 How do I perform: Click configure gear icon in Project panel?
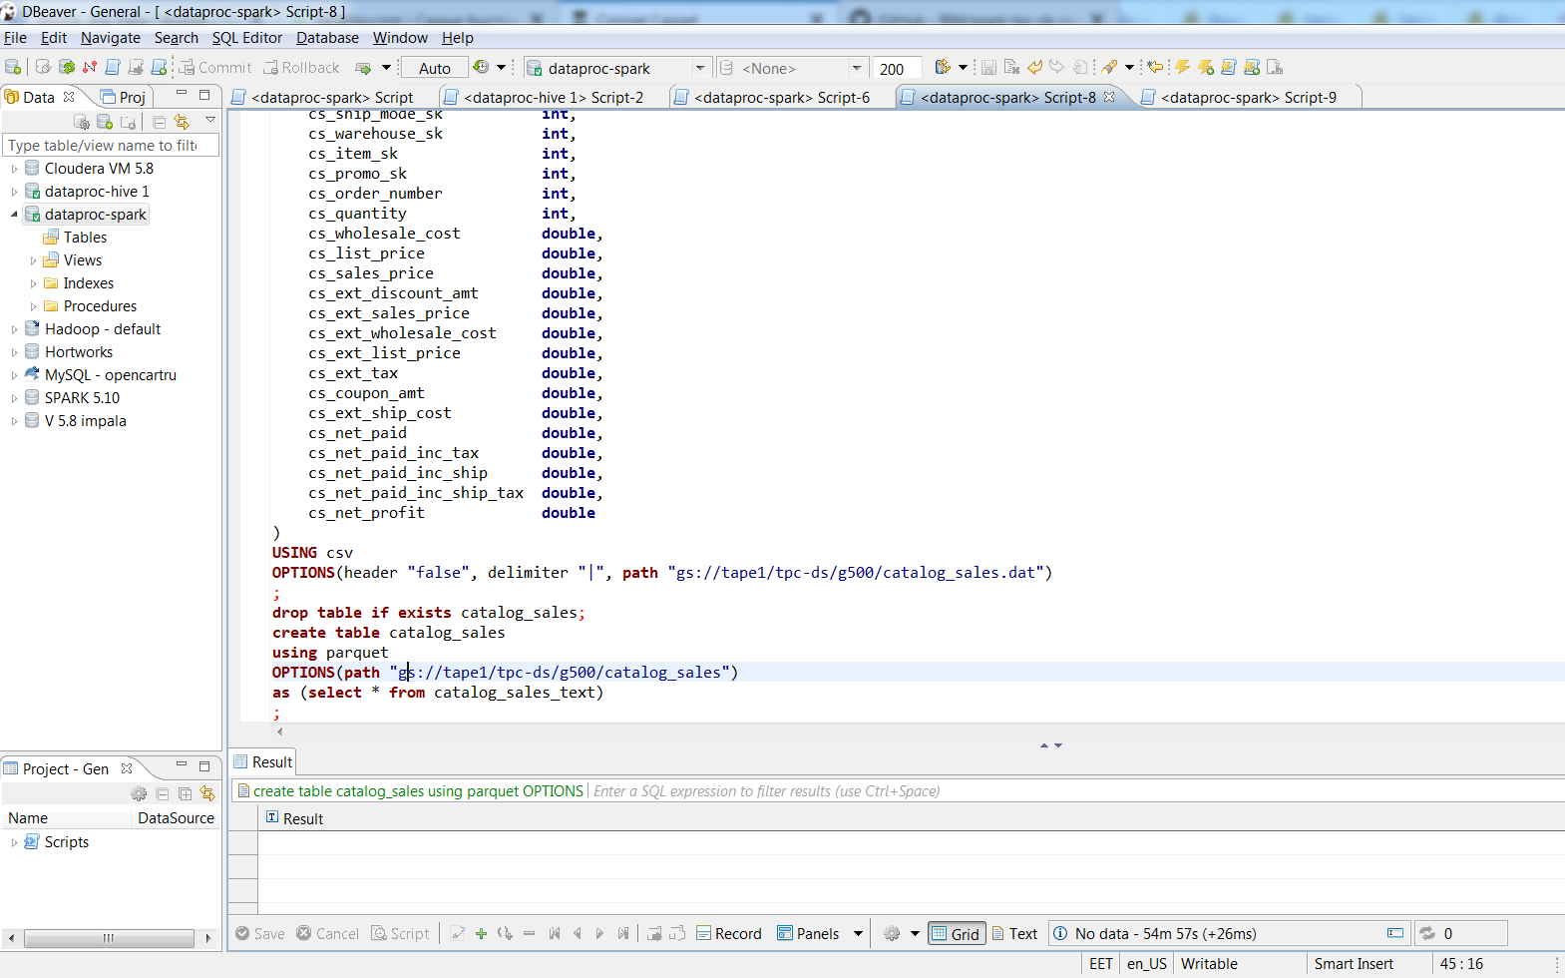139,794
